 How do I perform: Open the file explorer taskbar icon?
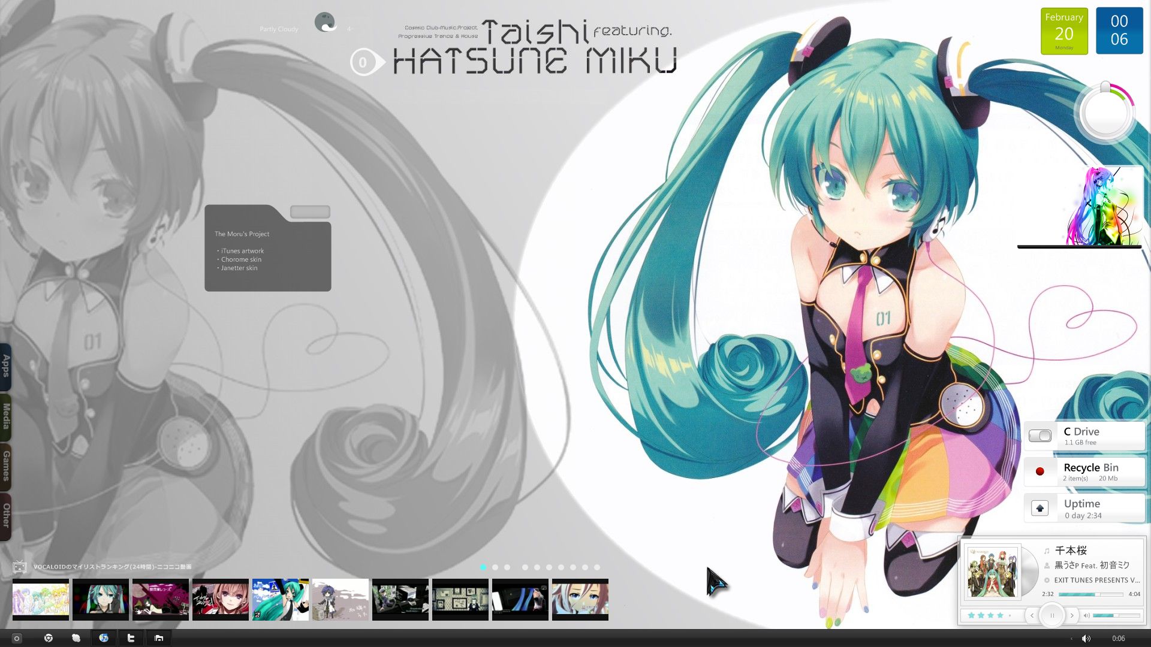pos(159,638)
